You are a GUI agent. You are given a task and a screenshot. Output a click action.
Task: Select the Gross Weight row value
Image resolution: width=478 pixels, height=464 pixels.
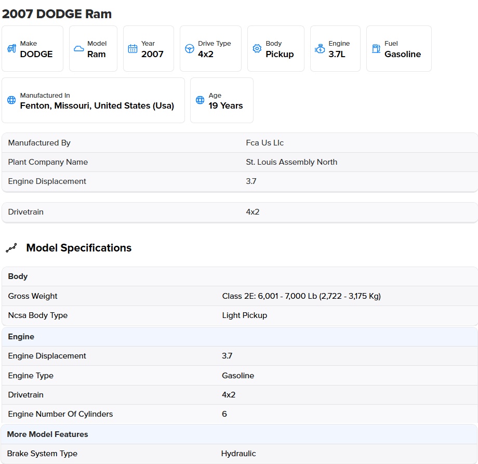(301, 296)
